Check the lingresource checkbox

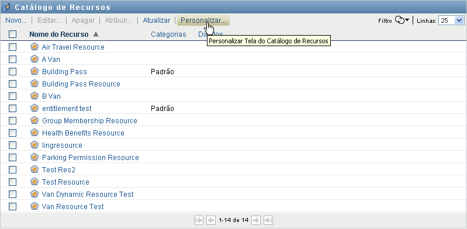pos(12,145)
